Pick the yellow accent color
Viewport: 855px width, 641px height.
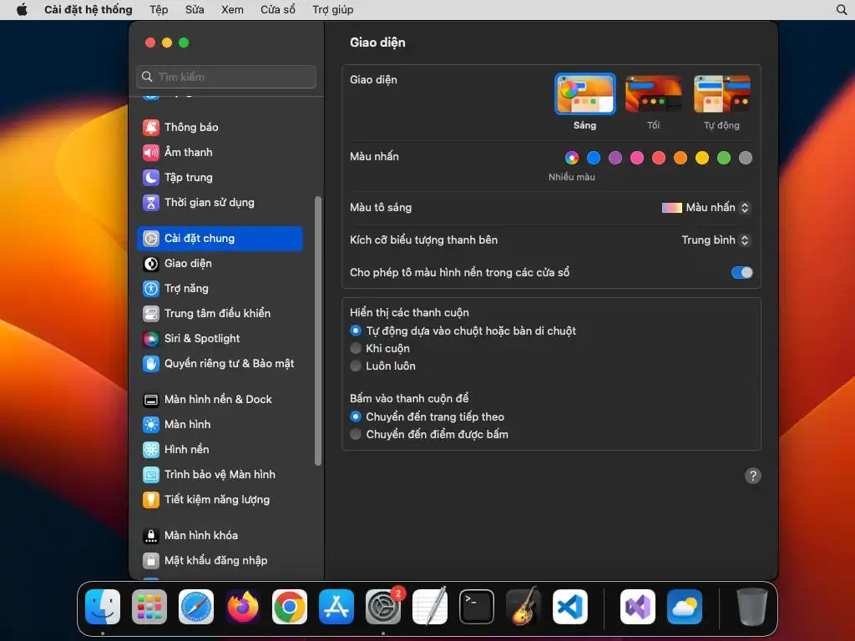[x=701, y=158]
